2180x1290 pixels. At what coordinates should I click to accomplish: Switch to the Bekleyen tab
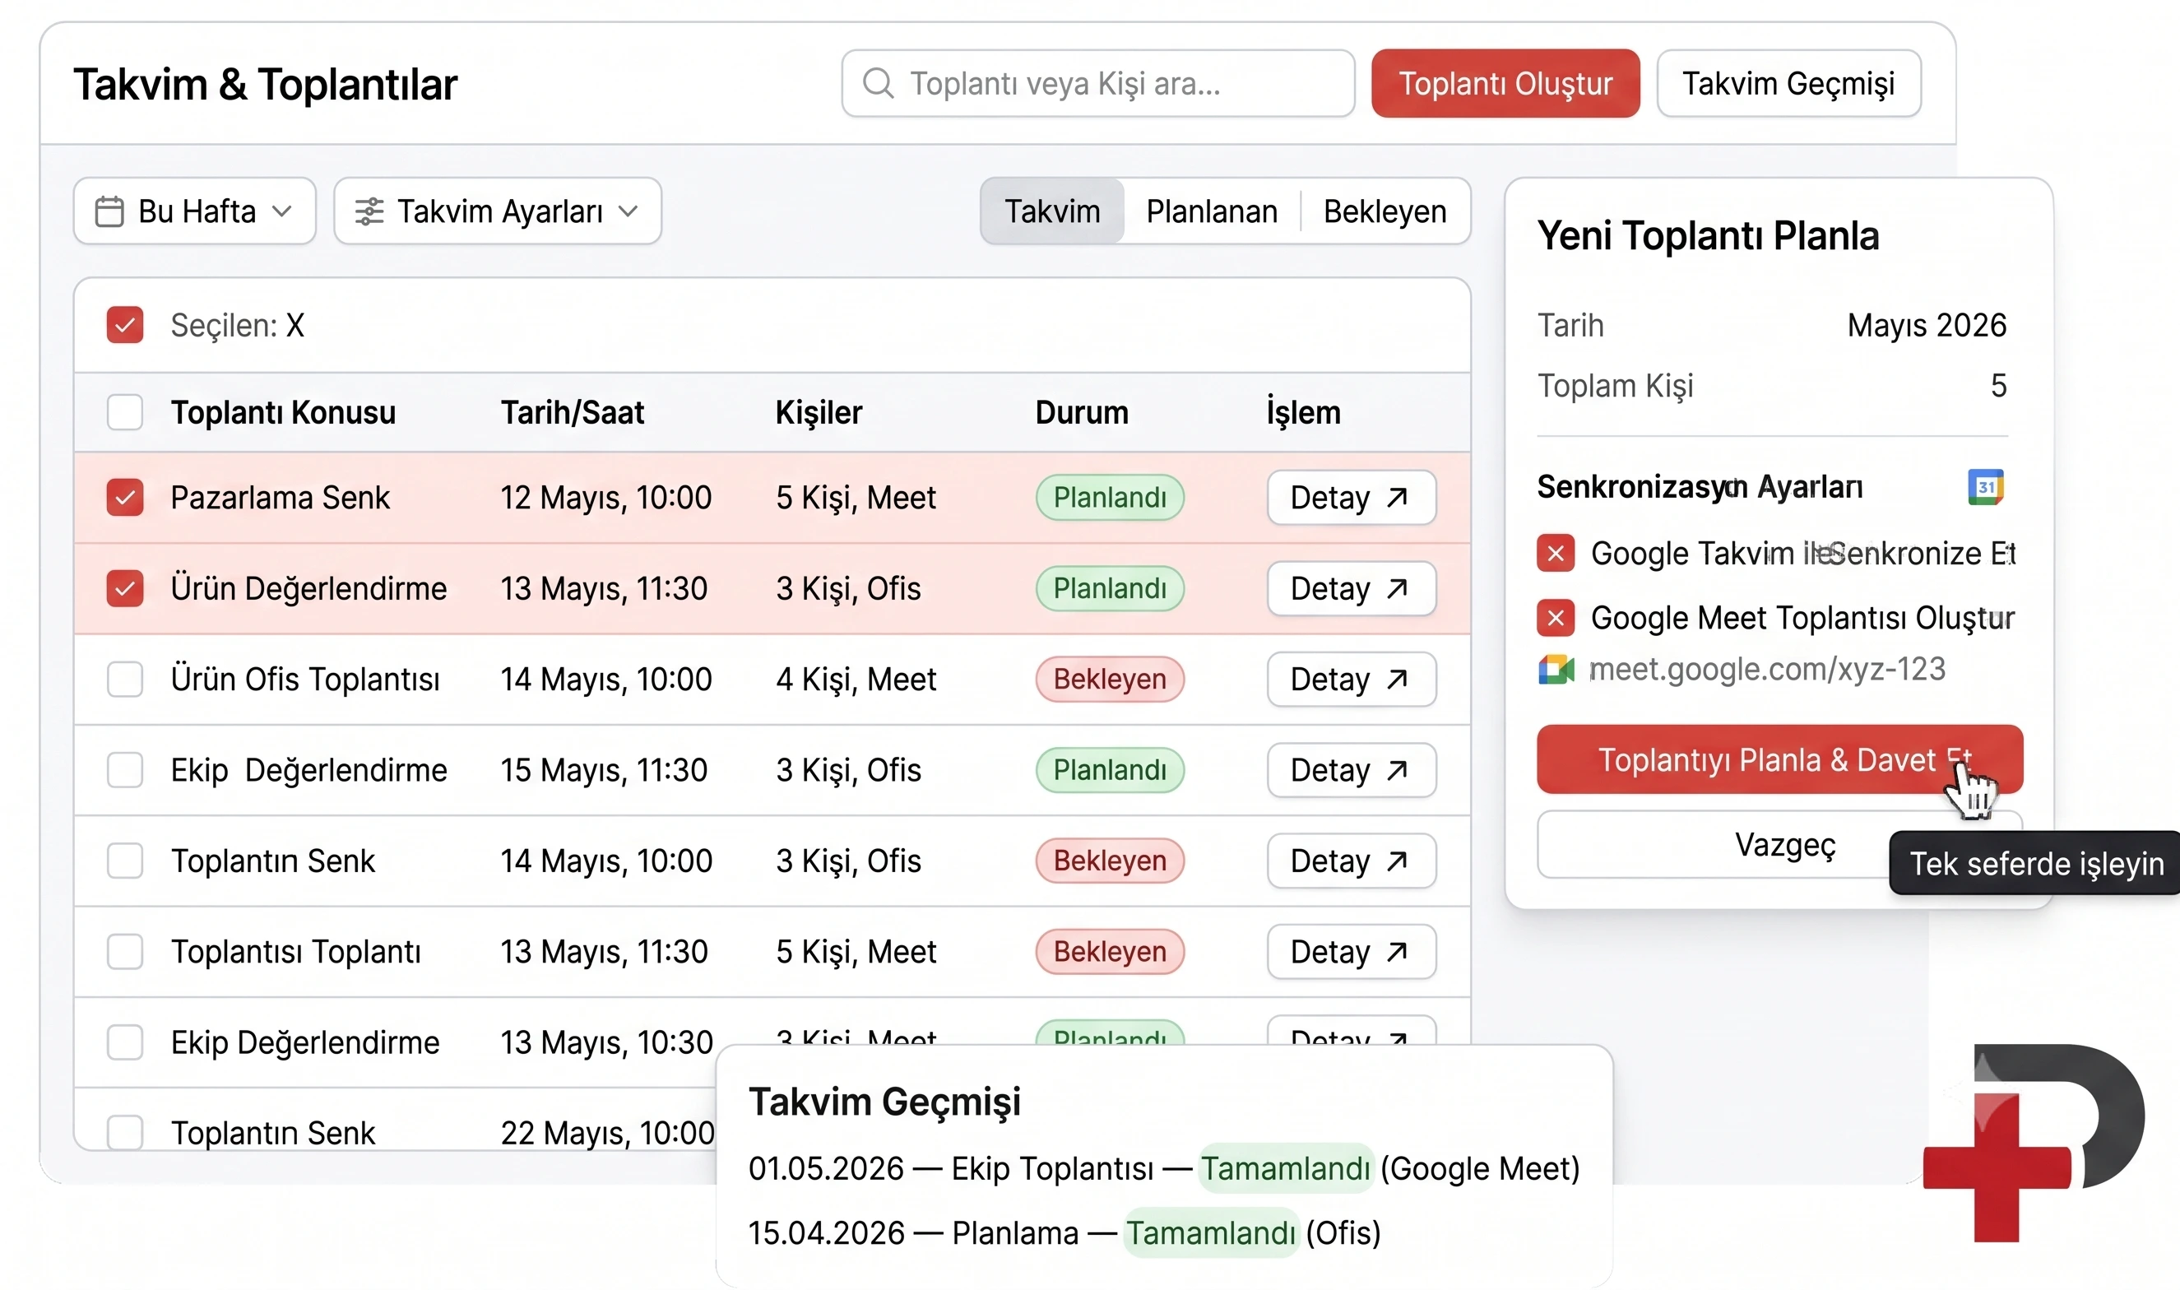pyautogui.click(x=1385, y=211)
